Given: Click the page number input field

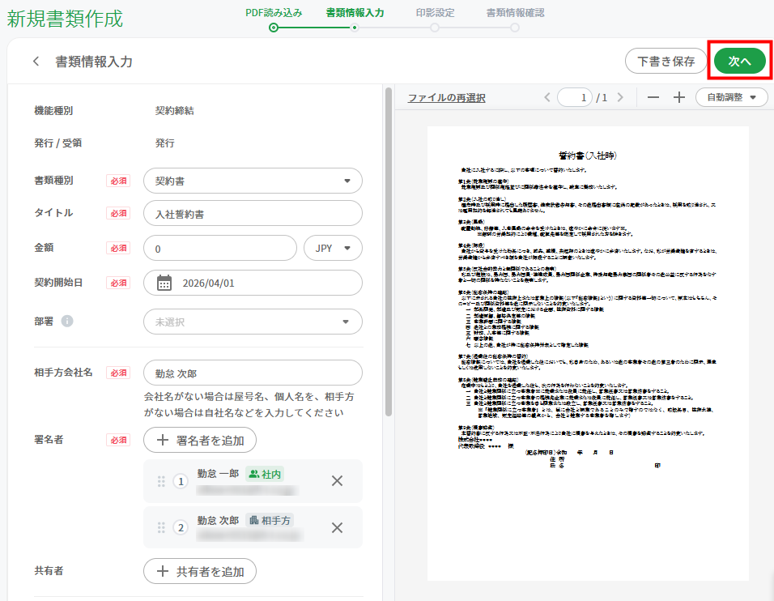Looking at the screenshot, I should point(575,97).
